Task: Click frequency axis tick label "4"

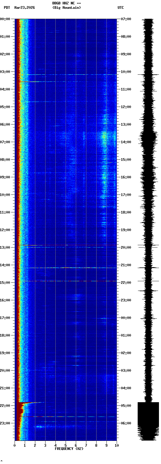Action: (x=55, y=446)
